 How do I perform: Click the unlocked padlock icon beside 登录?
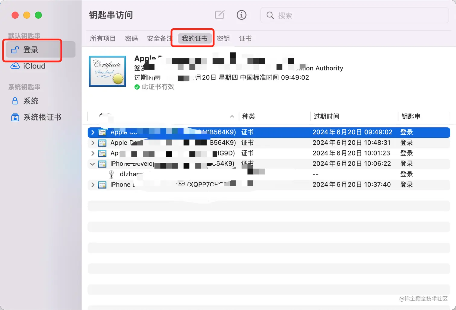click(15, 50)
